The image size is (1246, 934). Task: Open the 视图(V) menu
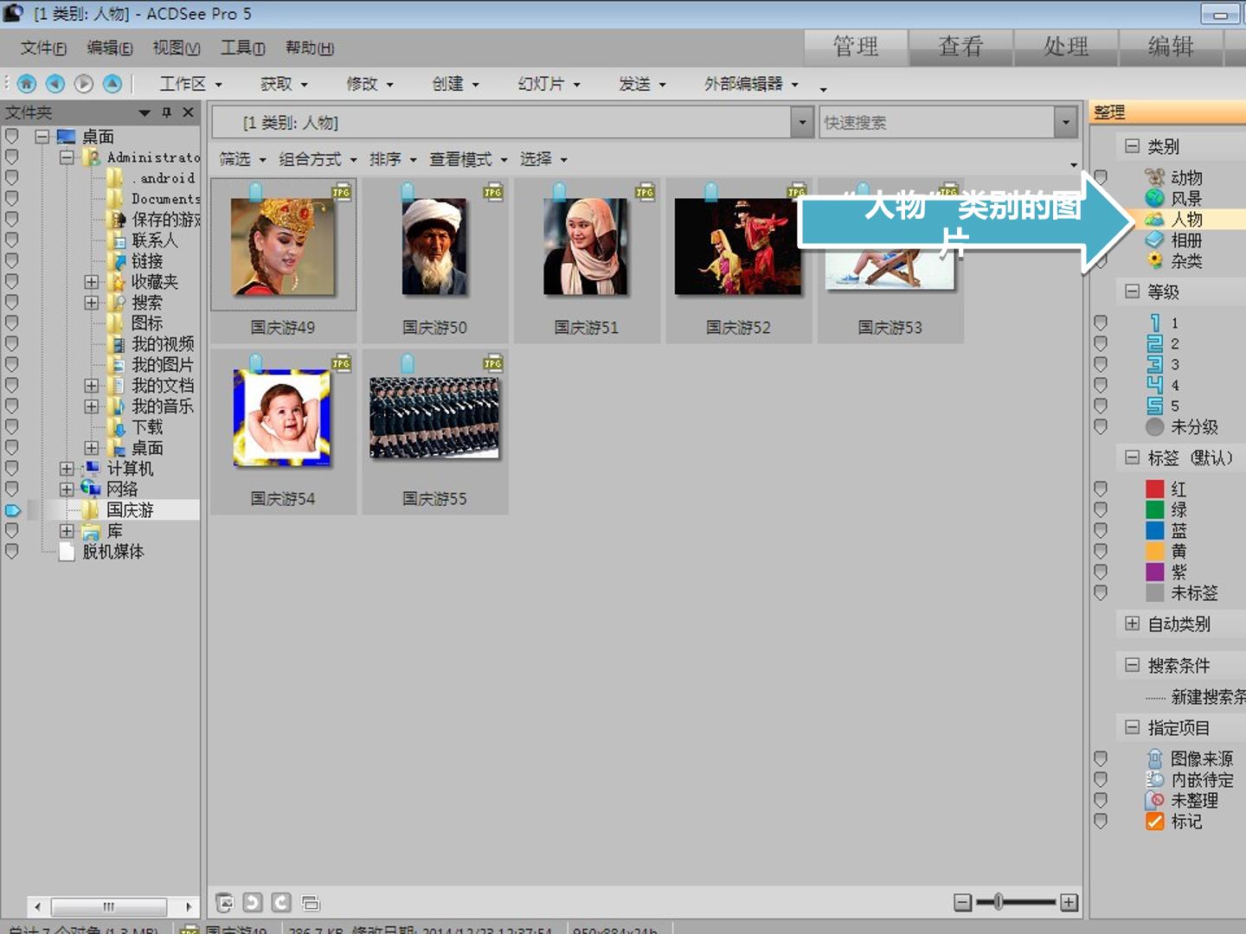coord(177,48)
